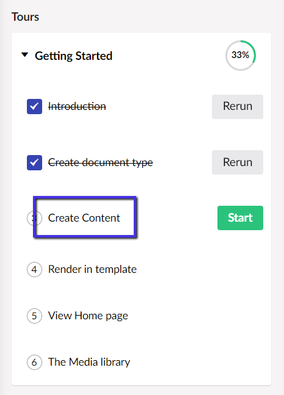Click step 6 number circle icon
This screenshot has width=284, height=395.
(x=34, y=362)
